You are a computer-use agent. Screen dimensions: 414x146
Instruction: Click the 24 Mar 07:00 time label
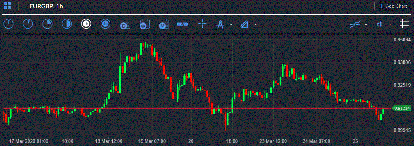pyautogui.click(x=316, y=141)
